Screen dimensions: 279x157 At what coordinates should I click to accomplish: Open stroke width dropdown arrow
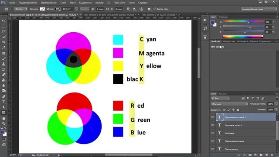76,9
